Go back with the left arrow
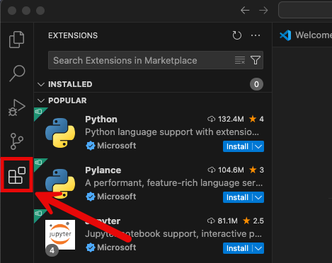332x263 pixels. pos(245,11)
